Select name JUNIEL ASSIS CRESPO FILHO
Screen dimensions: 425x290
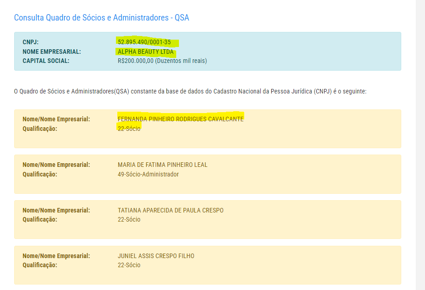pyautogui.click(x=156, y=256)
